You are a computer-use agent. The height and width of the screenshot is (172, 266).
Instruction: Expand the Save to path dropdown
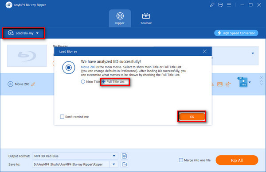(x=114, y=164)
